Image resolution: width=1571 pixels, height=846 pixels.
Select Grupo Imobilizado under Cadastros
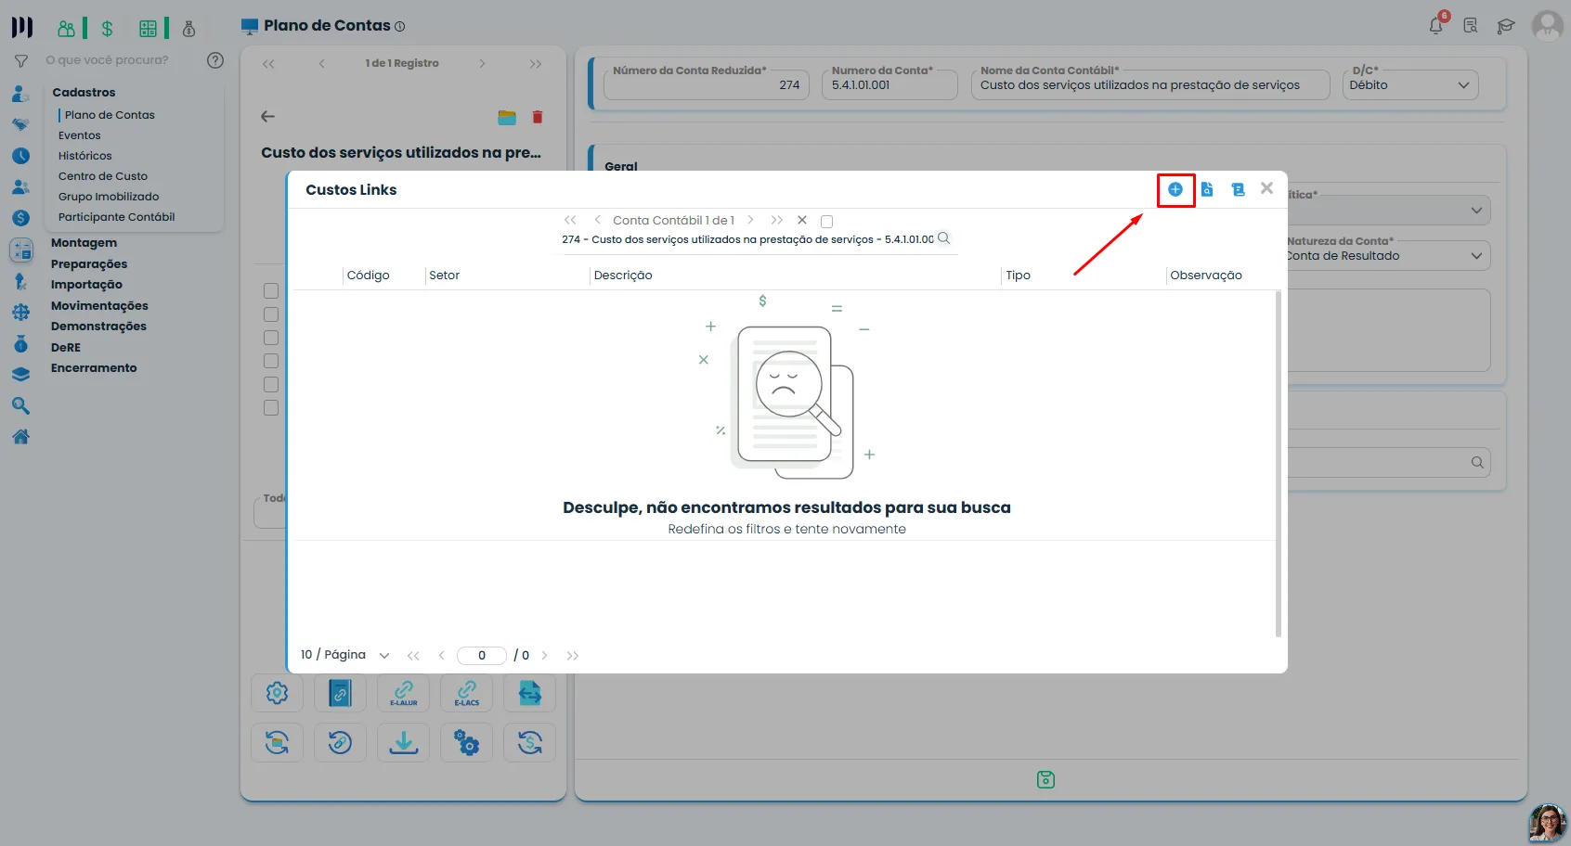coord(109,197)
